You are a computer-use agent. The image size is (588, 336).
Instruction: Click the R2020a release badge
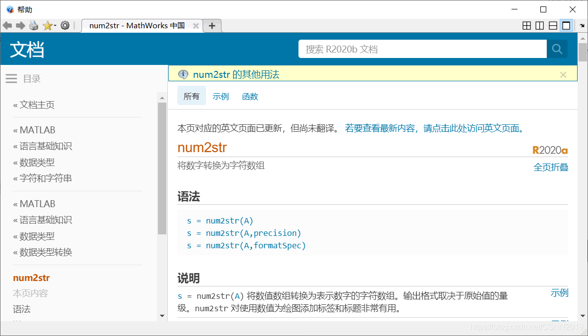[550, 151]
